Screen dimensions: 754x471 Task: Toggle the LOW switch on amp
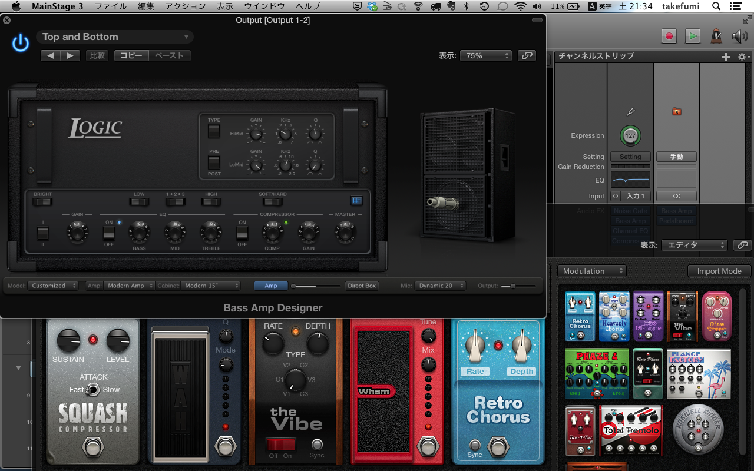click(x=139, y=202)
